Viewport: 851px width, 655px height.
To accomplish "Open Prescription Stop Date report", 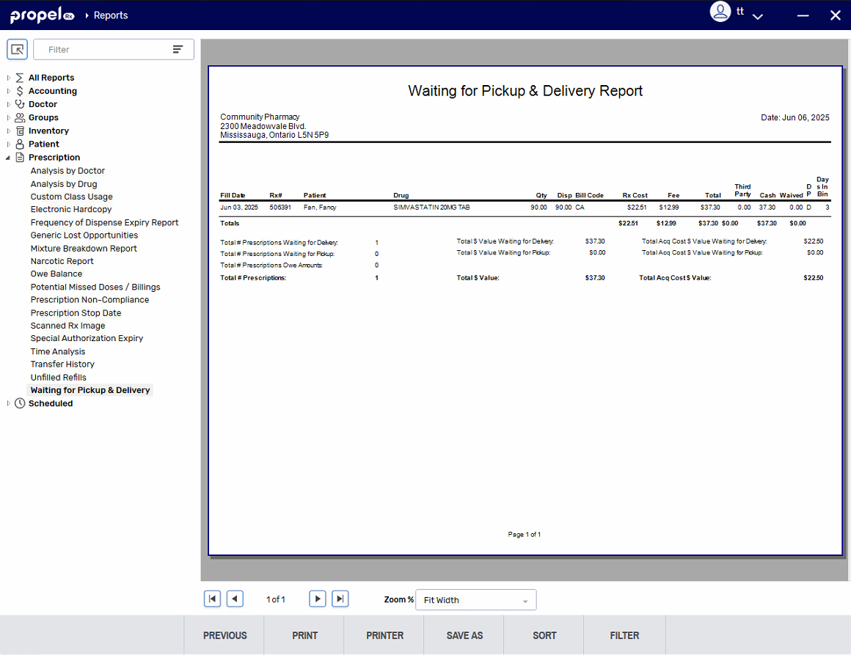I will pos(76,312).
